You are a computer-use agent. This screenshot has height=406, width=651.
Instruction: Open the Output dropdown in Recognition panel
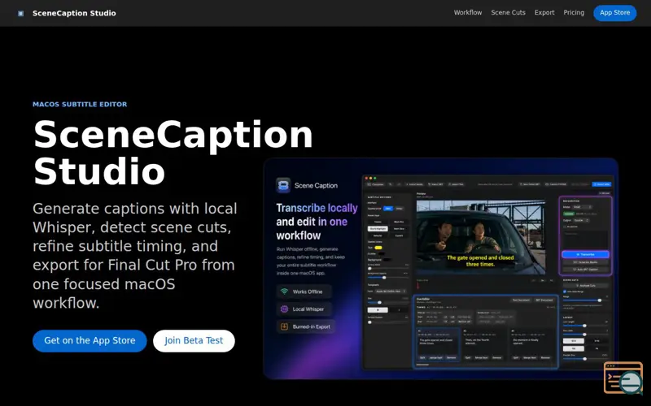(581, 220)
